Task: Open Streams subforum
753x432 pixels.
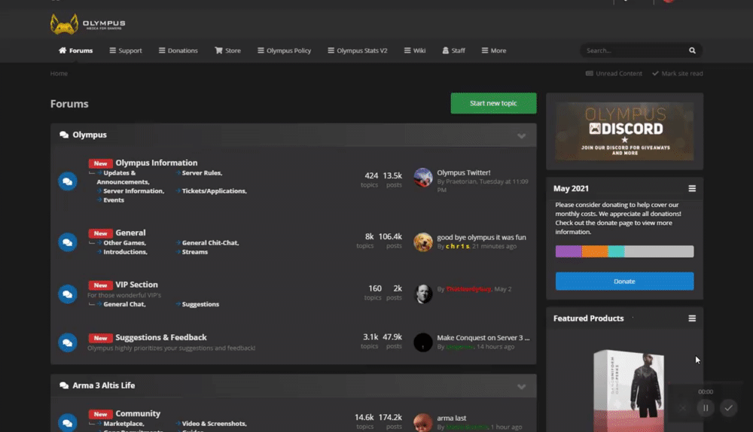Action: click(195, 252)
